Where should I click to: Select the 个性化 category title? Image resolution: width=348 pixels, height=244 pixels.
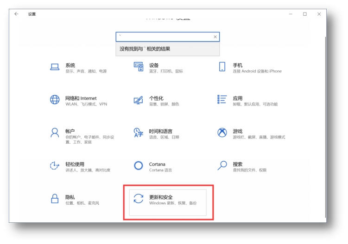(x=156, y=98)
